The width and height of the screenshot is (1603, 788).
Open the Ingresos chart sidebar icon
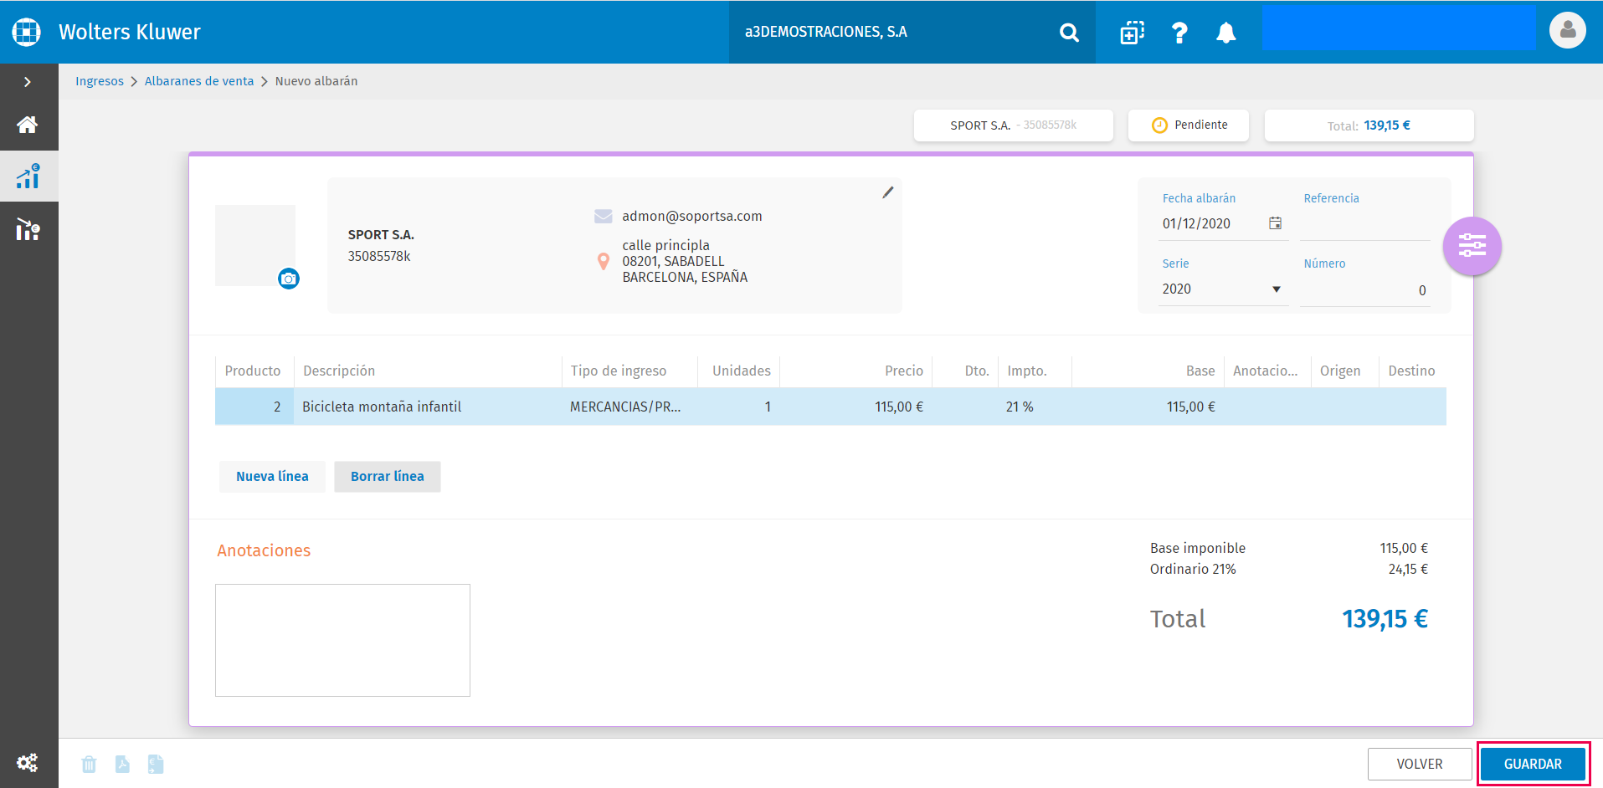tap(28, 176)
